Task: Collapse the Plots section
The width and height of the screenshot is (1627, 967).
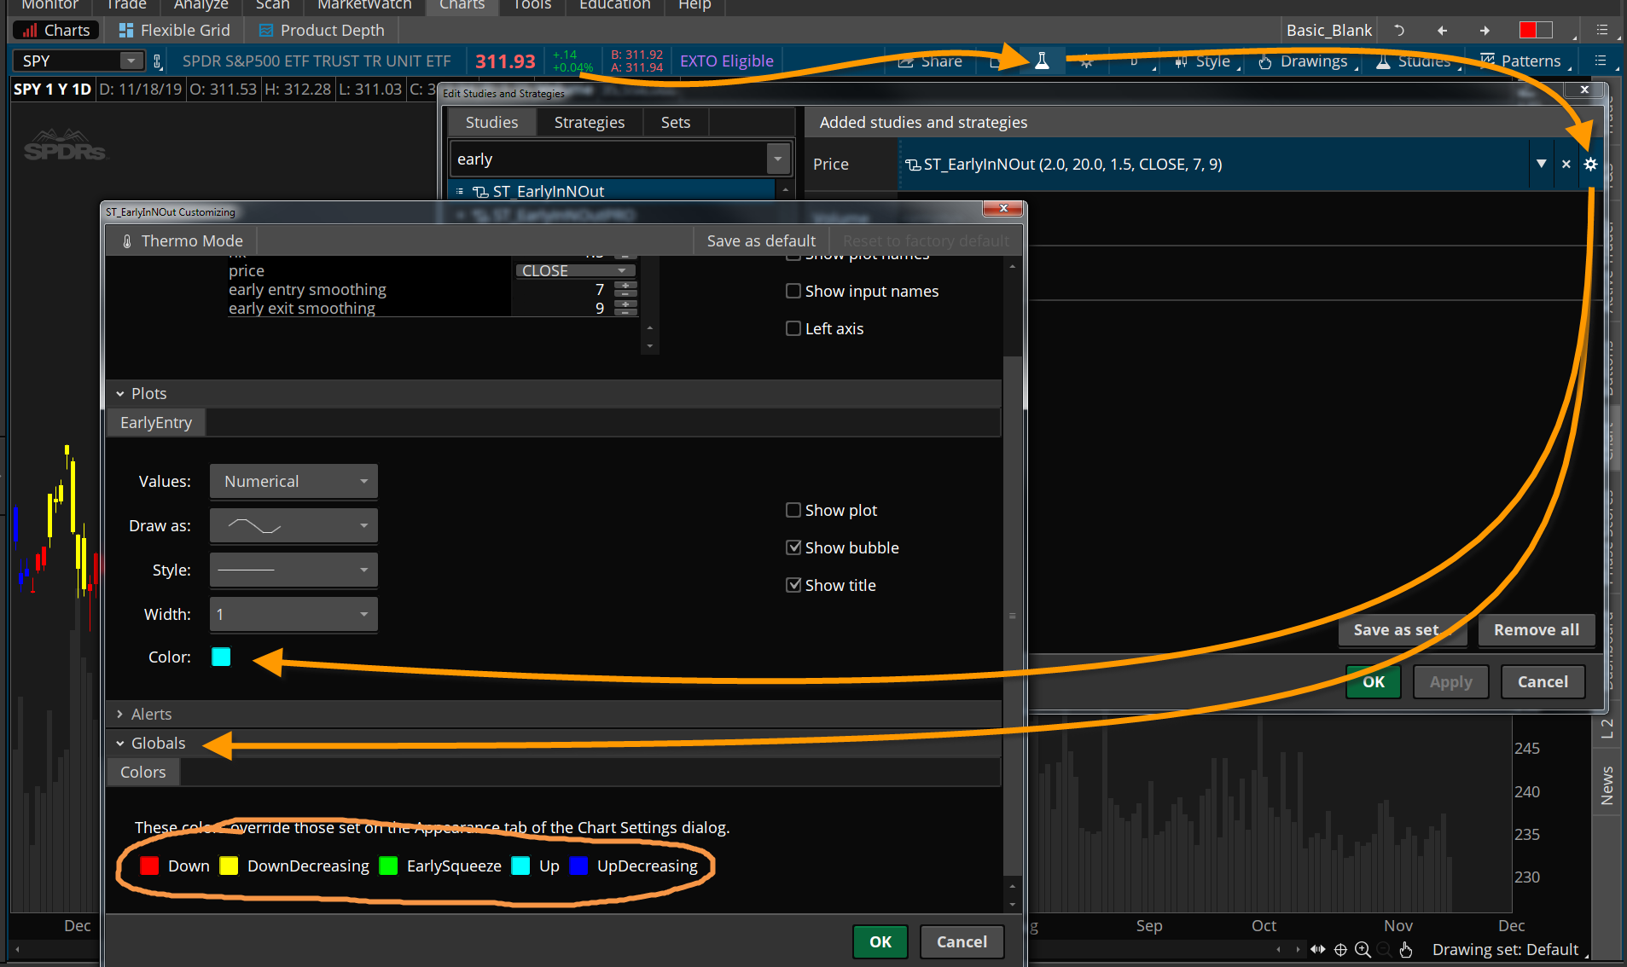Action: 119,393
